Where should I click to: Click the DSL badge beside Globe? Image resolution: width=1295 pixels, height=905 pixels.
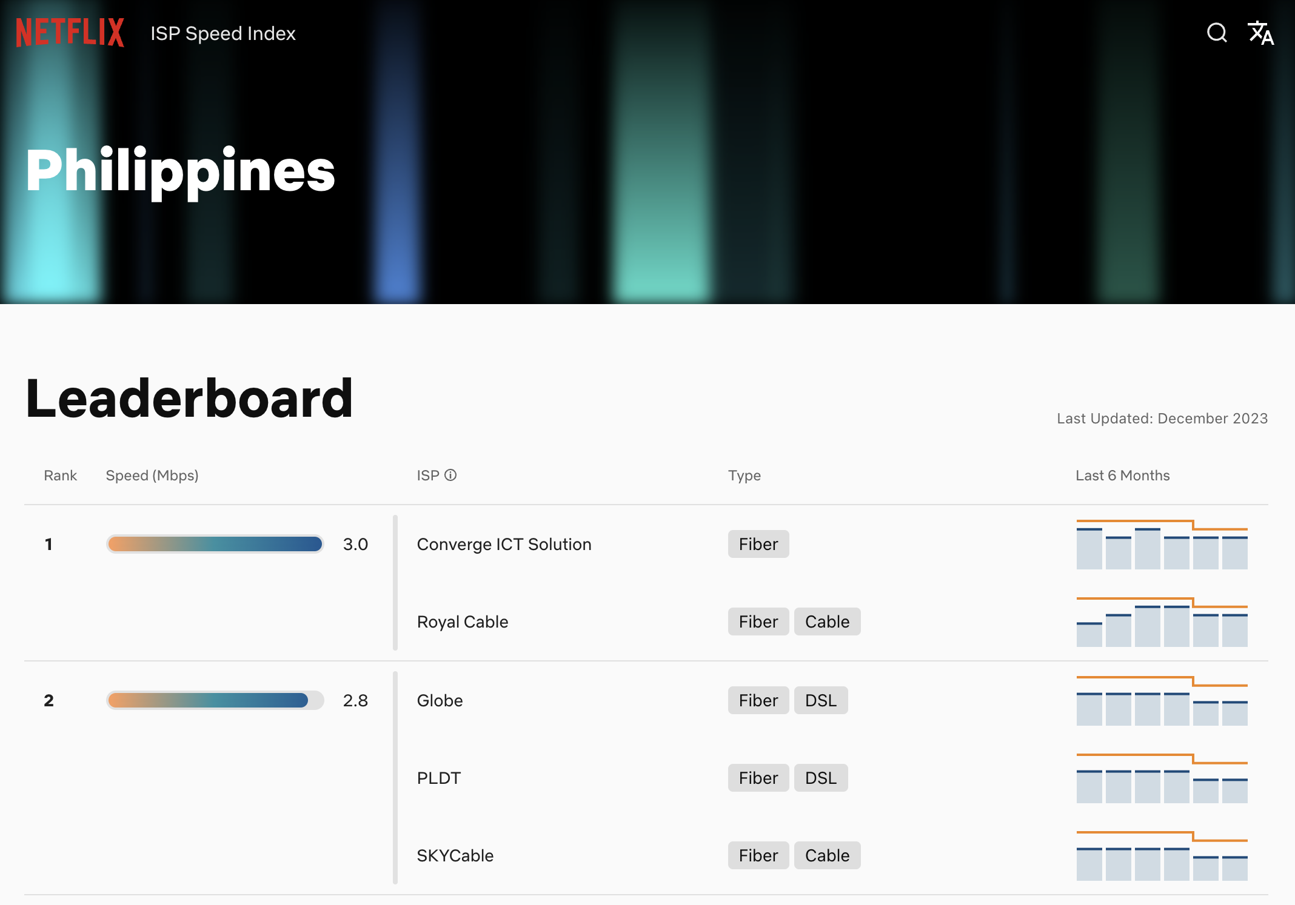pos(820,700)
